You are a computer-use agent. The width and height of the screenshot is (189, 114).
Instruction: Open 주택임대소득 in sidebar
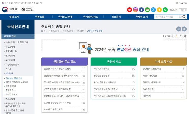pyautogui.click(x=11, y=51)
